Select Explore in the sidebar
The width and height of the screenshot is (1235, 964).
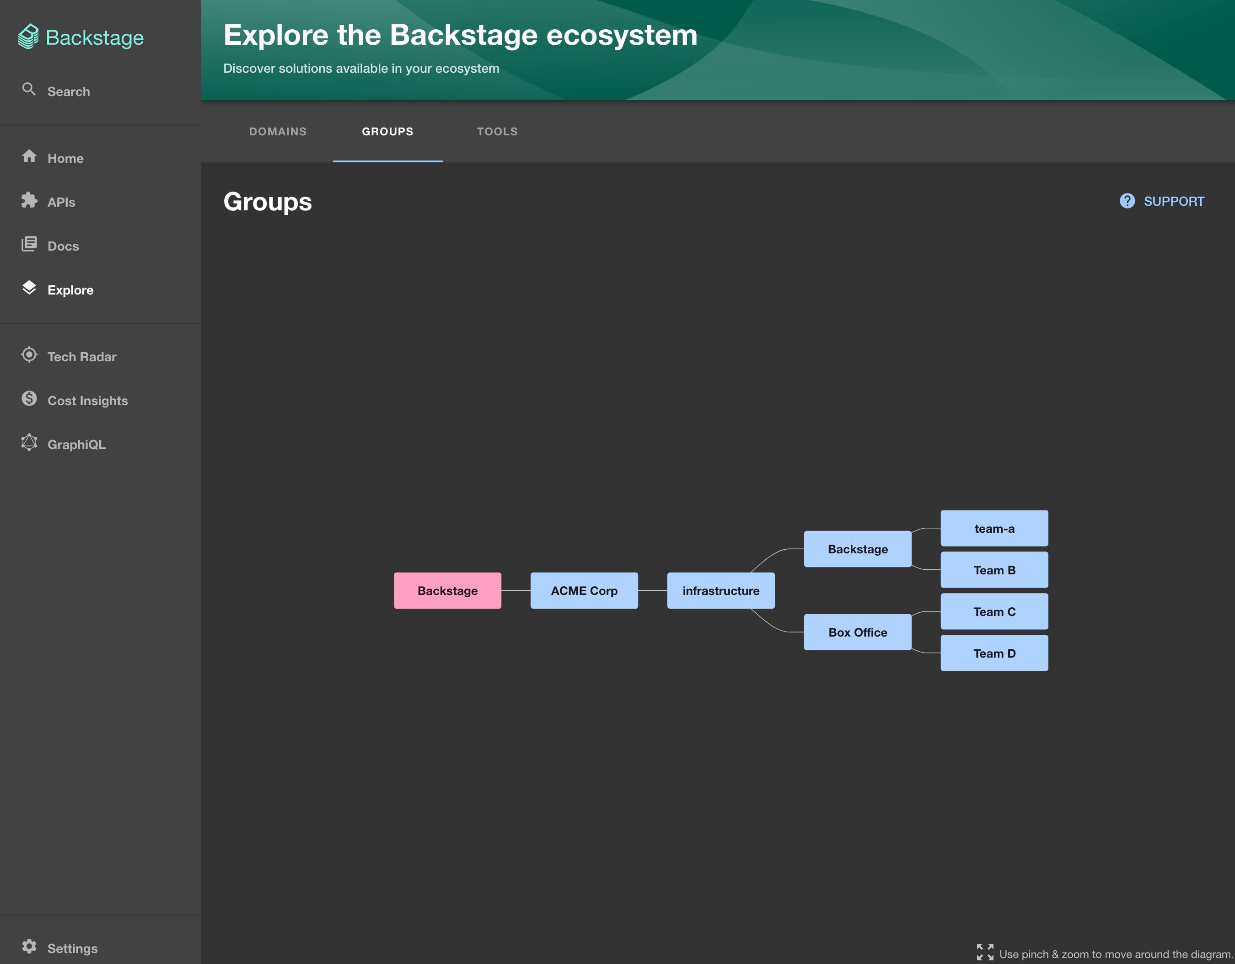click(101, 289)
